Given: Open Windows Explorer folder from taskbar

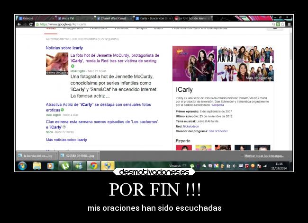Looking at the screenshot, I should point(37,166).
